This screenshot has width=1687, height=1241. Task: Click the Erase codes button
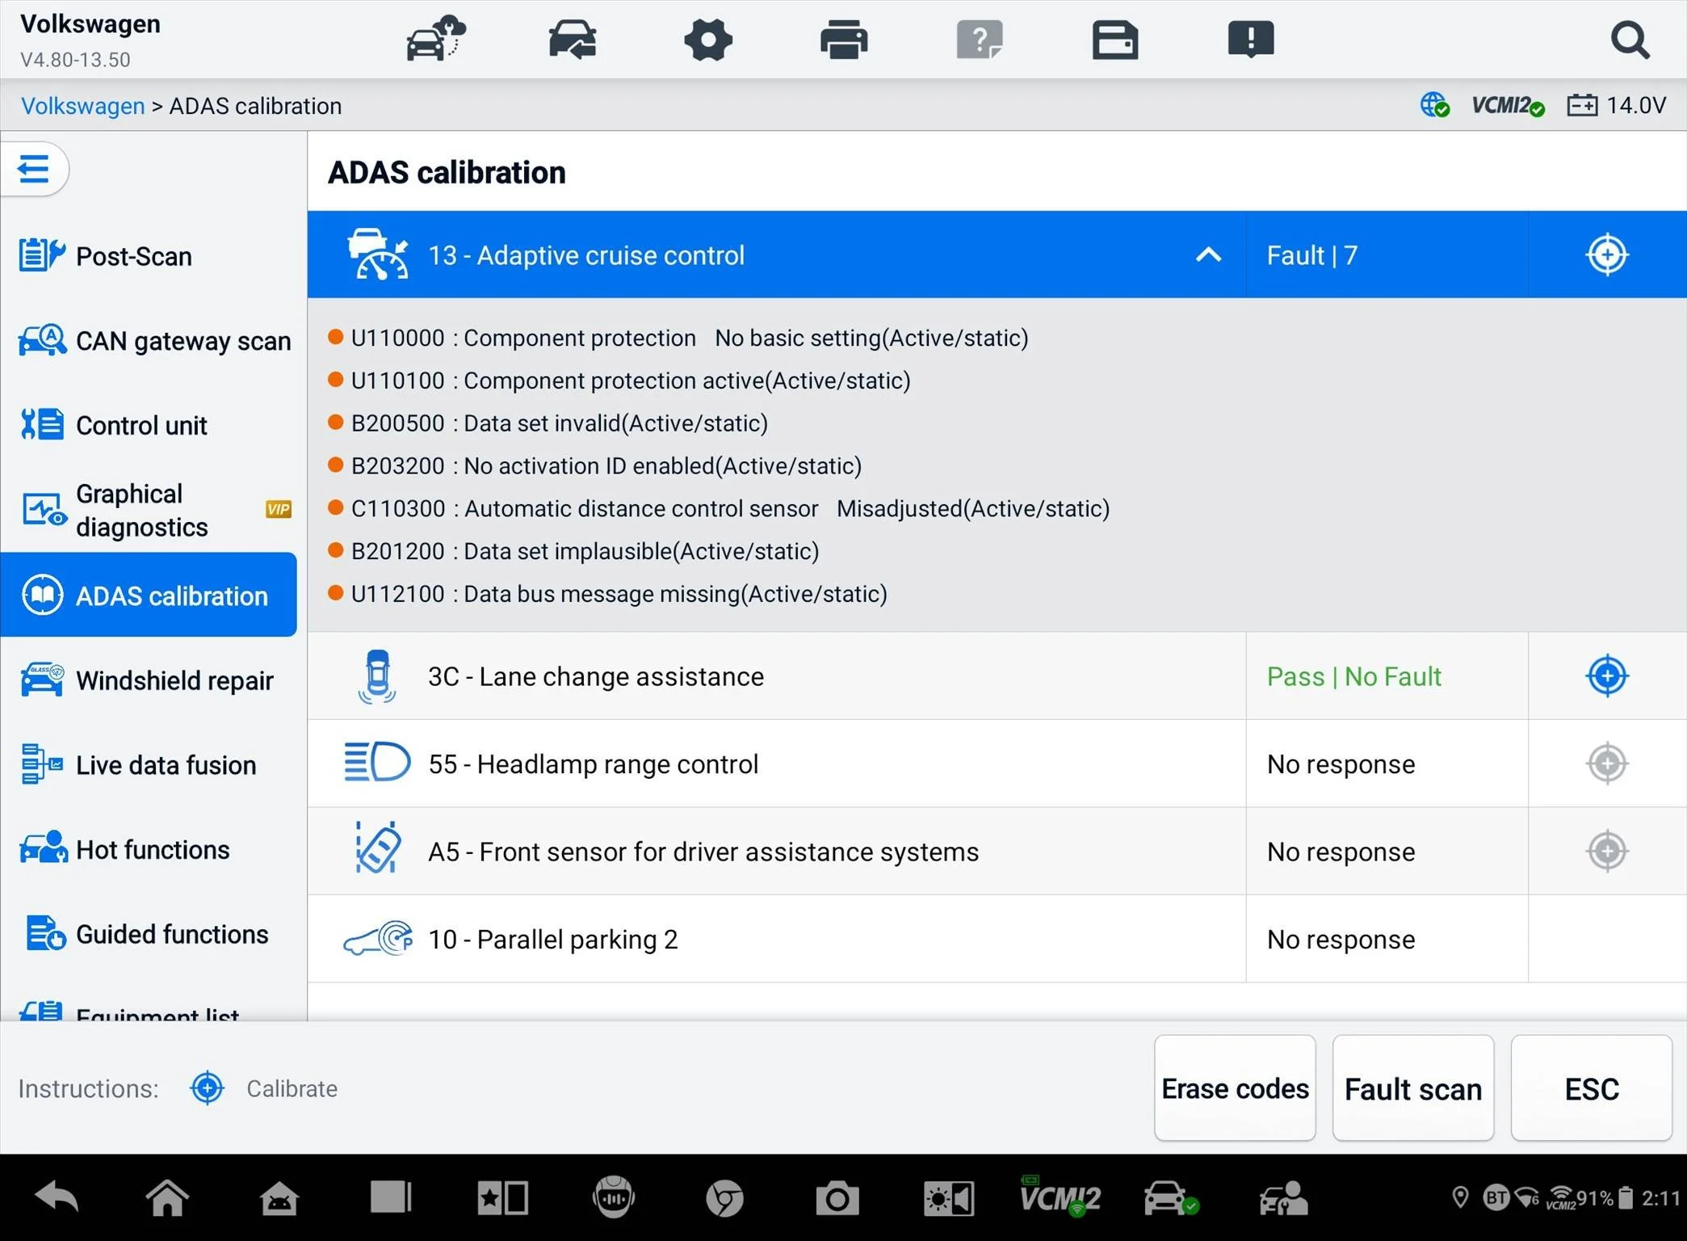[x=1235, y=1088]
